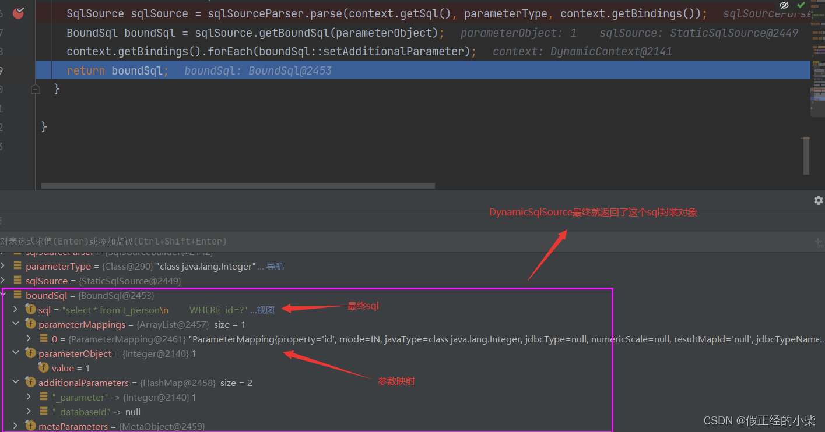Focus the evaluate expression input field
This screenshot has height=432, width=825.
405,241
